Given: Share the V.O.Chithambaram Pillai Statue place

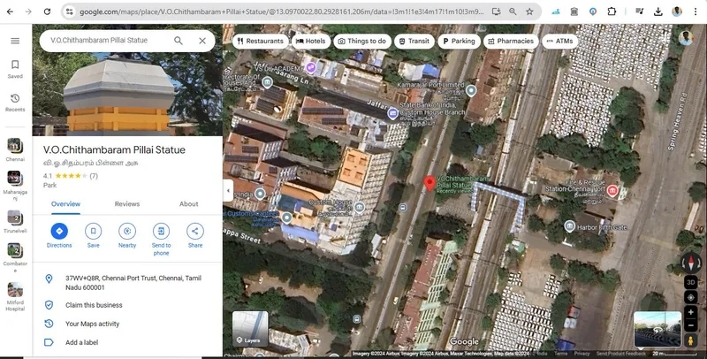Looking at the screenshot, I should [x=195, y=232].
